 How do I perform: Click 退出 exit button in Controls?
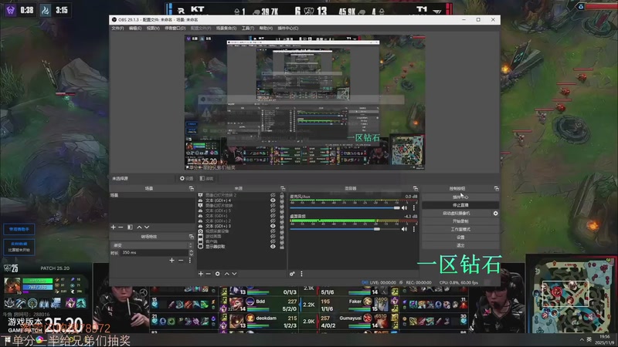(460, 245)
